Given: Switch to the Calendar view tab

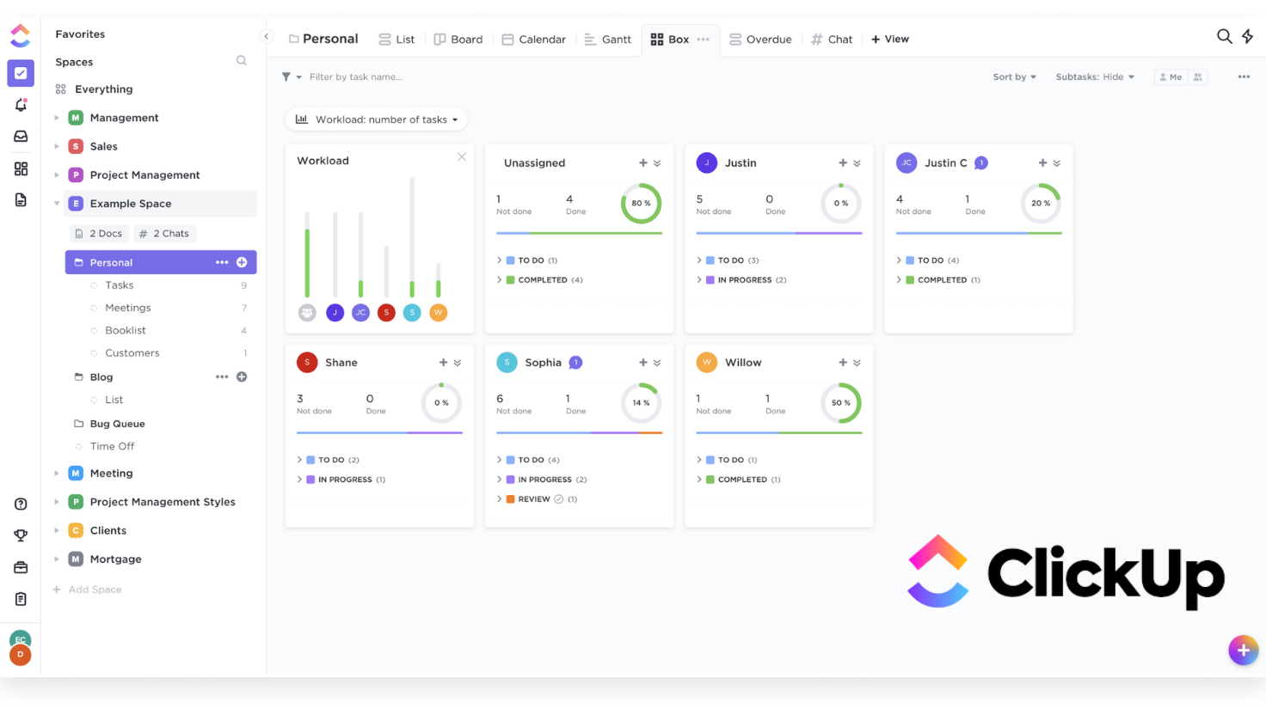Looking at the screenshot, I should click(534, 40).
